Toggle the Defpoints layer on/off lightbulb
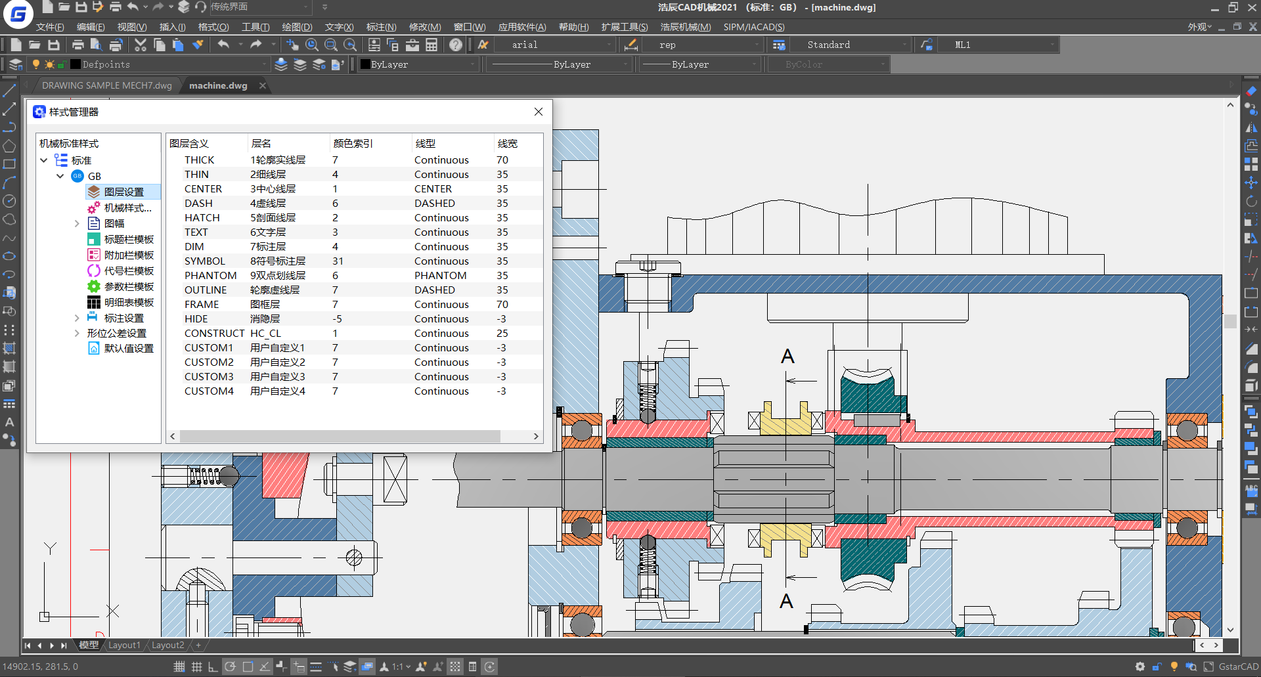1261x677 pixels. [36, 64]
